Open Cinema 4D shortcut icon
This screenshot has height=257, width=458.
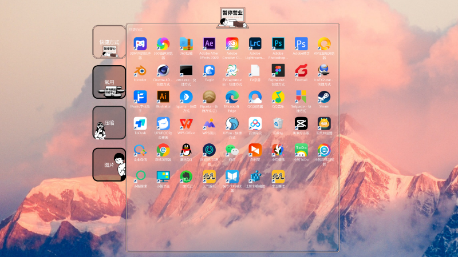coord(163,70)
